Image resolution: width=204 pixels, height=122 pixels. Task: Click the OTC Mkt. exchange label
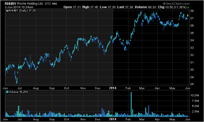[x=51, y=4]
